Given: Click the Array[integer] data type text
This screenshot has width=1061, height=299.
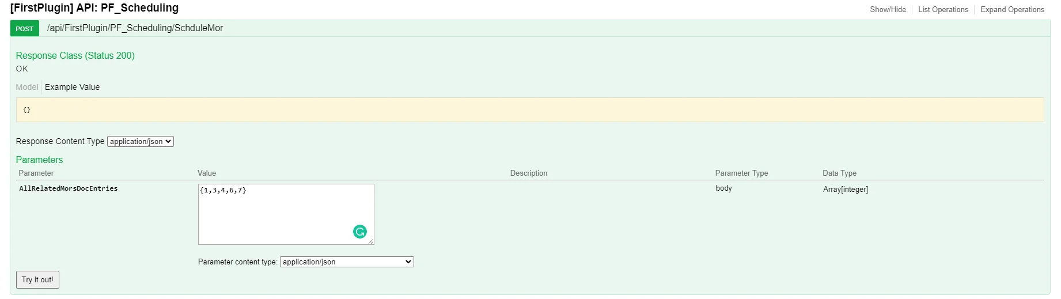Looking at the screenshot, I should (845, 190).
